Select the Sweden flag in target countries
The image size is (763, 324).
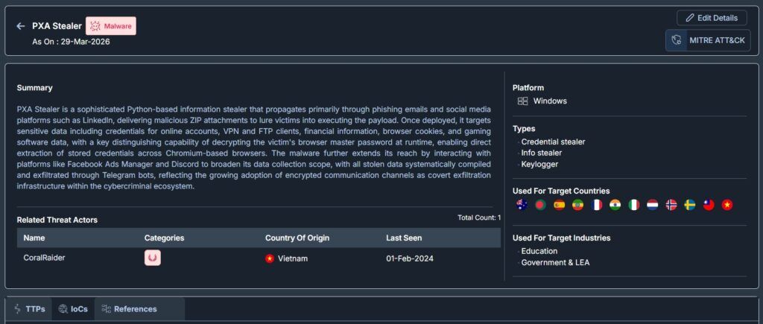pos(689,205)
